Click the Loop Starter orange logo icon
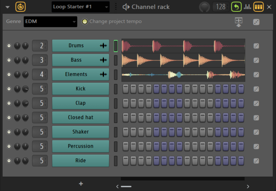 [x=20, y=6]
